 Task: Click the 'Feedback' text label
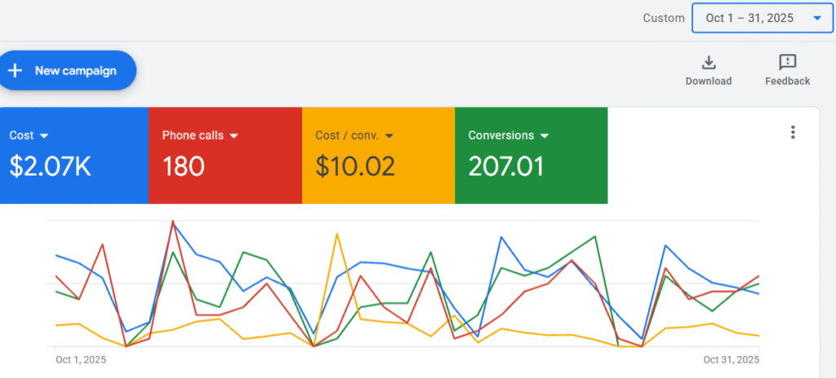[x=787, y=81]
